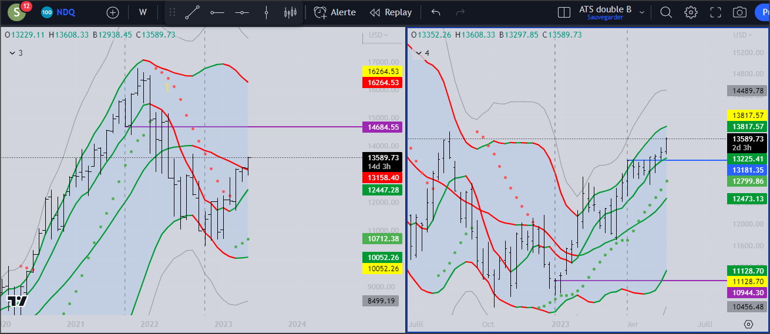Click the yellow 16264.53 price label

382,72
